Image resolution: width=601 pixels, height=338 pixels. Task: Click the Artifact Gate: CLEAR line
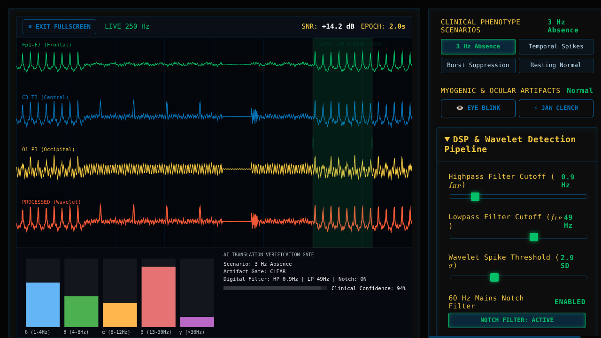coord(254,272)
